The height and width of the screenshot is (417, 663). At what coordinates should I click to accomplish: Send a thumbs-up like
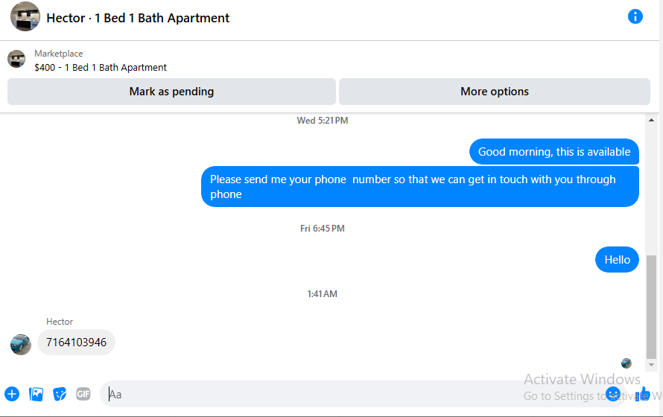[642, 394]
